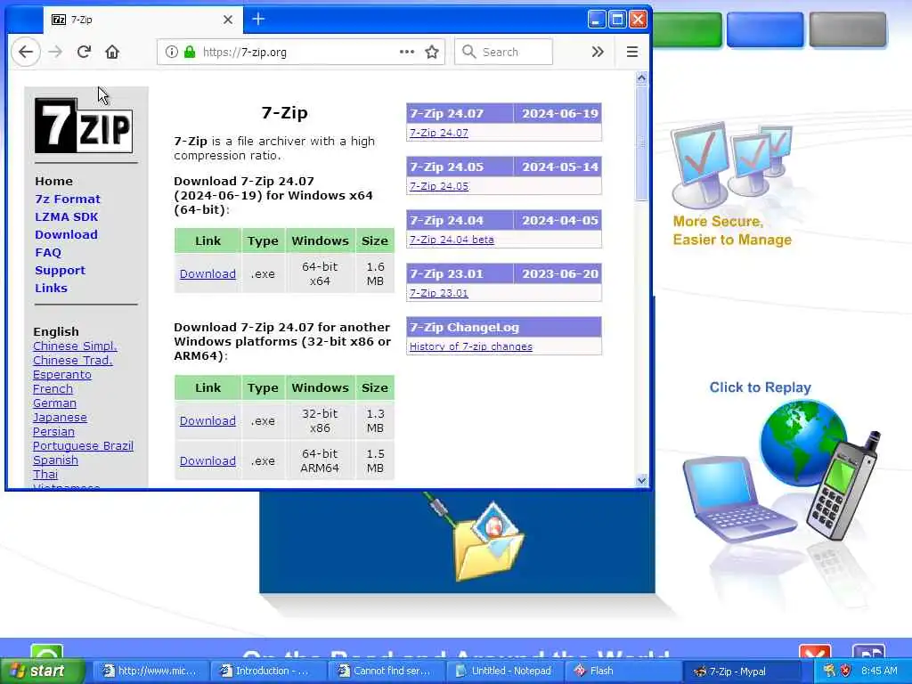Reload the 7-zip.org page
912x684 pixels.
[84, 52]
